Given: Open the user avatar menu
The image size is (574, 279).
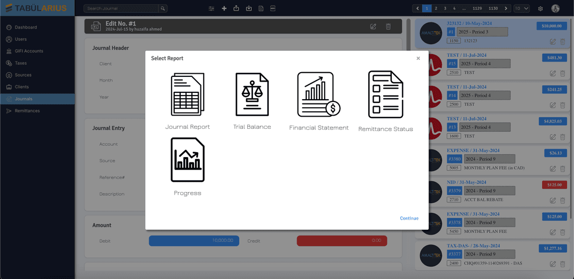Looking at the screenshot, I should [555, 8].
